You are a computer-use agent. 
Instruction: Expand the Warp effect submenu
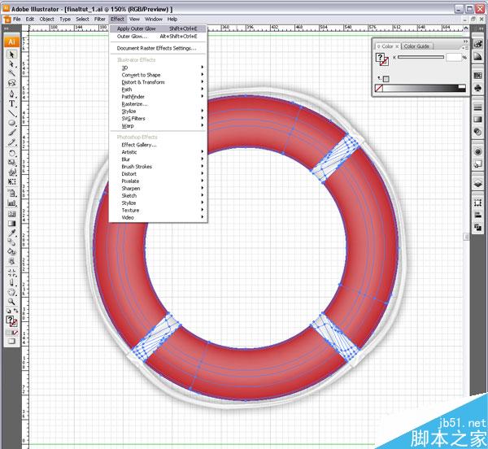(x=158, y=126)
